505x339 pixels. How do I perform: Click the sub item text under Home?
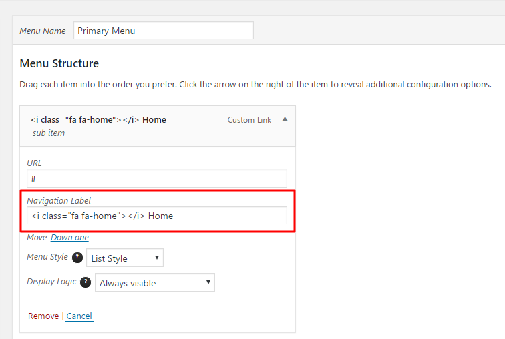[49, 133]
